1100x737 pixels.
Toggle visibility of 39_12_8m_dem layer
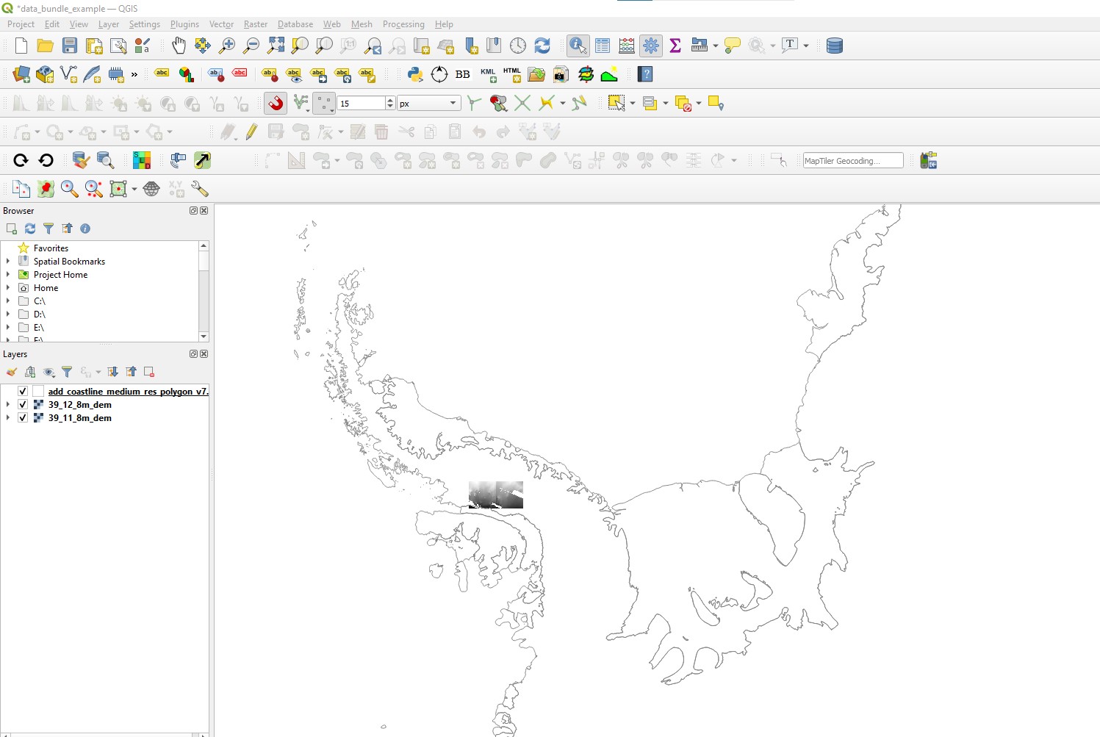[x=23, y=404]
